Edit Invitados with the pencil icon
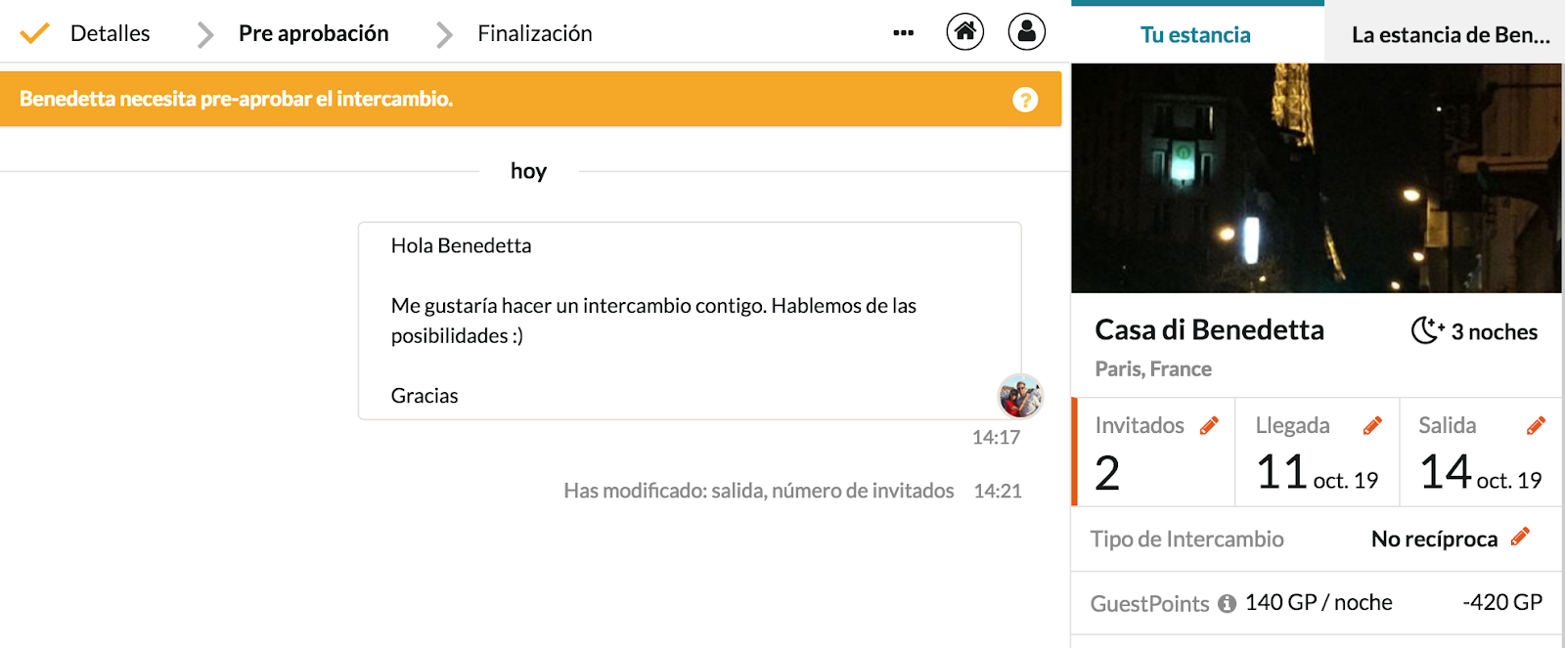 [x=1209, y=425]
